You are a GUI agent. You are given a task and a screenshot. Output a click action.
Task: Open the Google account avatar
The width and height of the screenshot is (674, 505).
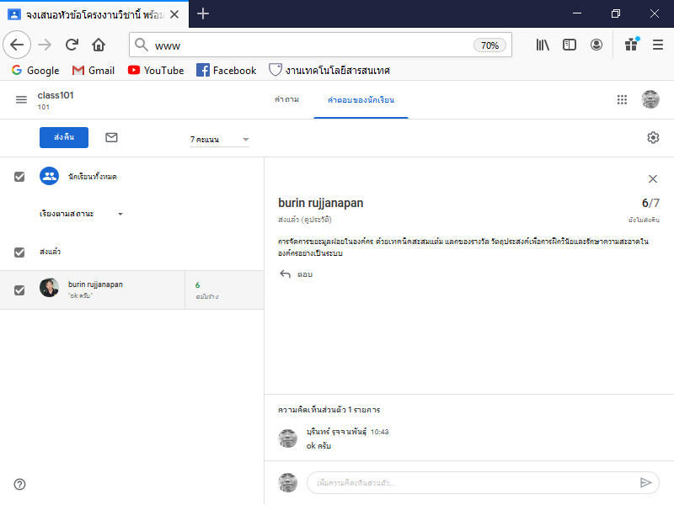pos(650,99)
